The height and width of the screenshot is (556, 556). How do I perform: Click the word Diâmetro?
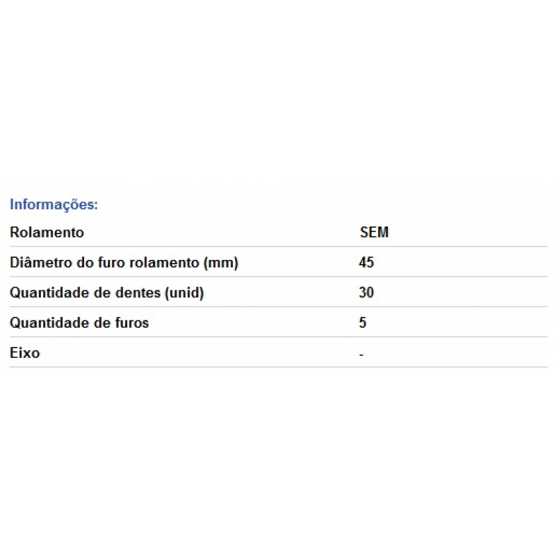41,263
